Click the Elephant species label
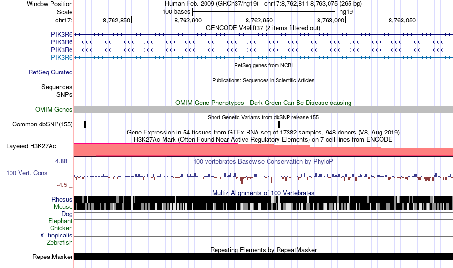Image resolution: width=453 pixels, height=268 pixels. [60, 221]
